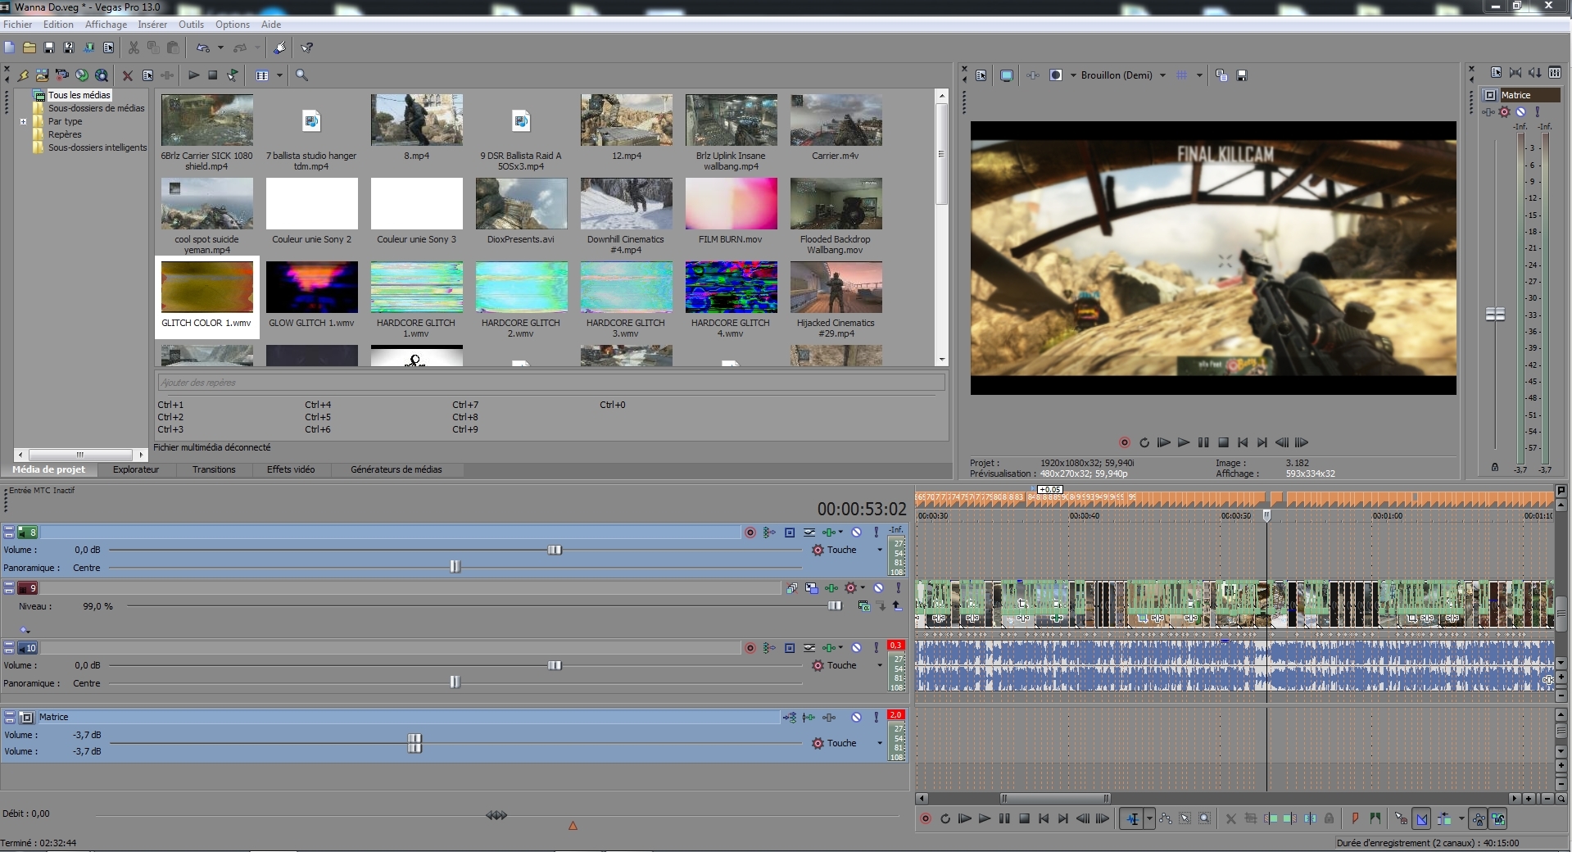Click the Import Media folder icon in Project Media
Screen dimensions: 1572x852
pyautogui.click(x=43, y=75)
